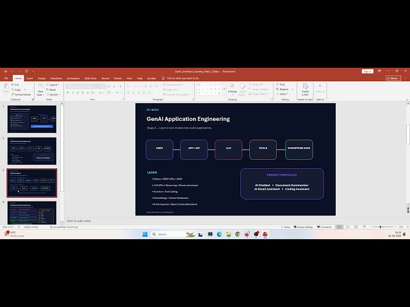
Task: Open Google Chrome from taskbar
Action: coord(238,234)
